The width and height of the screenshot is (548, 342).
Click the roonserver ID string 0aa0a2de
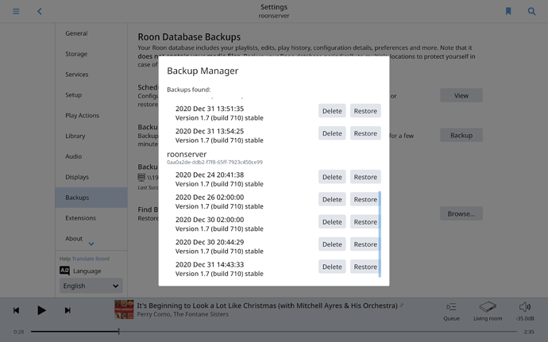[x=214, y=162]
